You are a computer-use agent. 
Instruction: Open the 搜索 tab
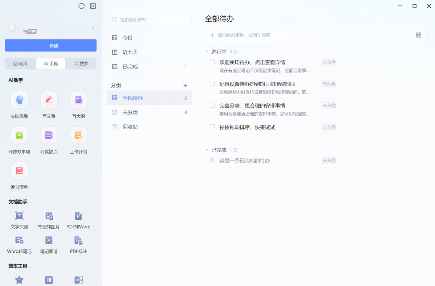click(81, 63)
